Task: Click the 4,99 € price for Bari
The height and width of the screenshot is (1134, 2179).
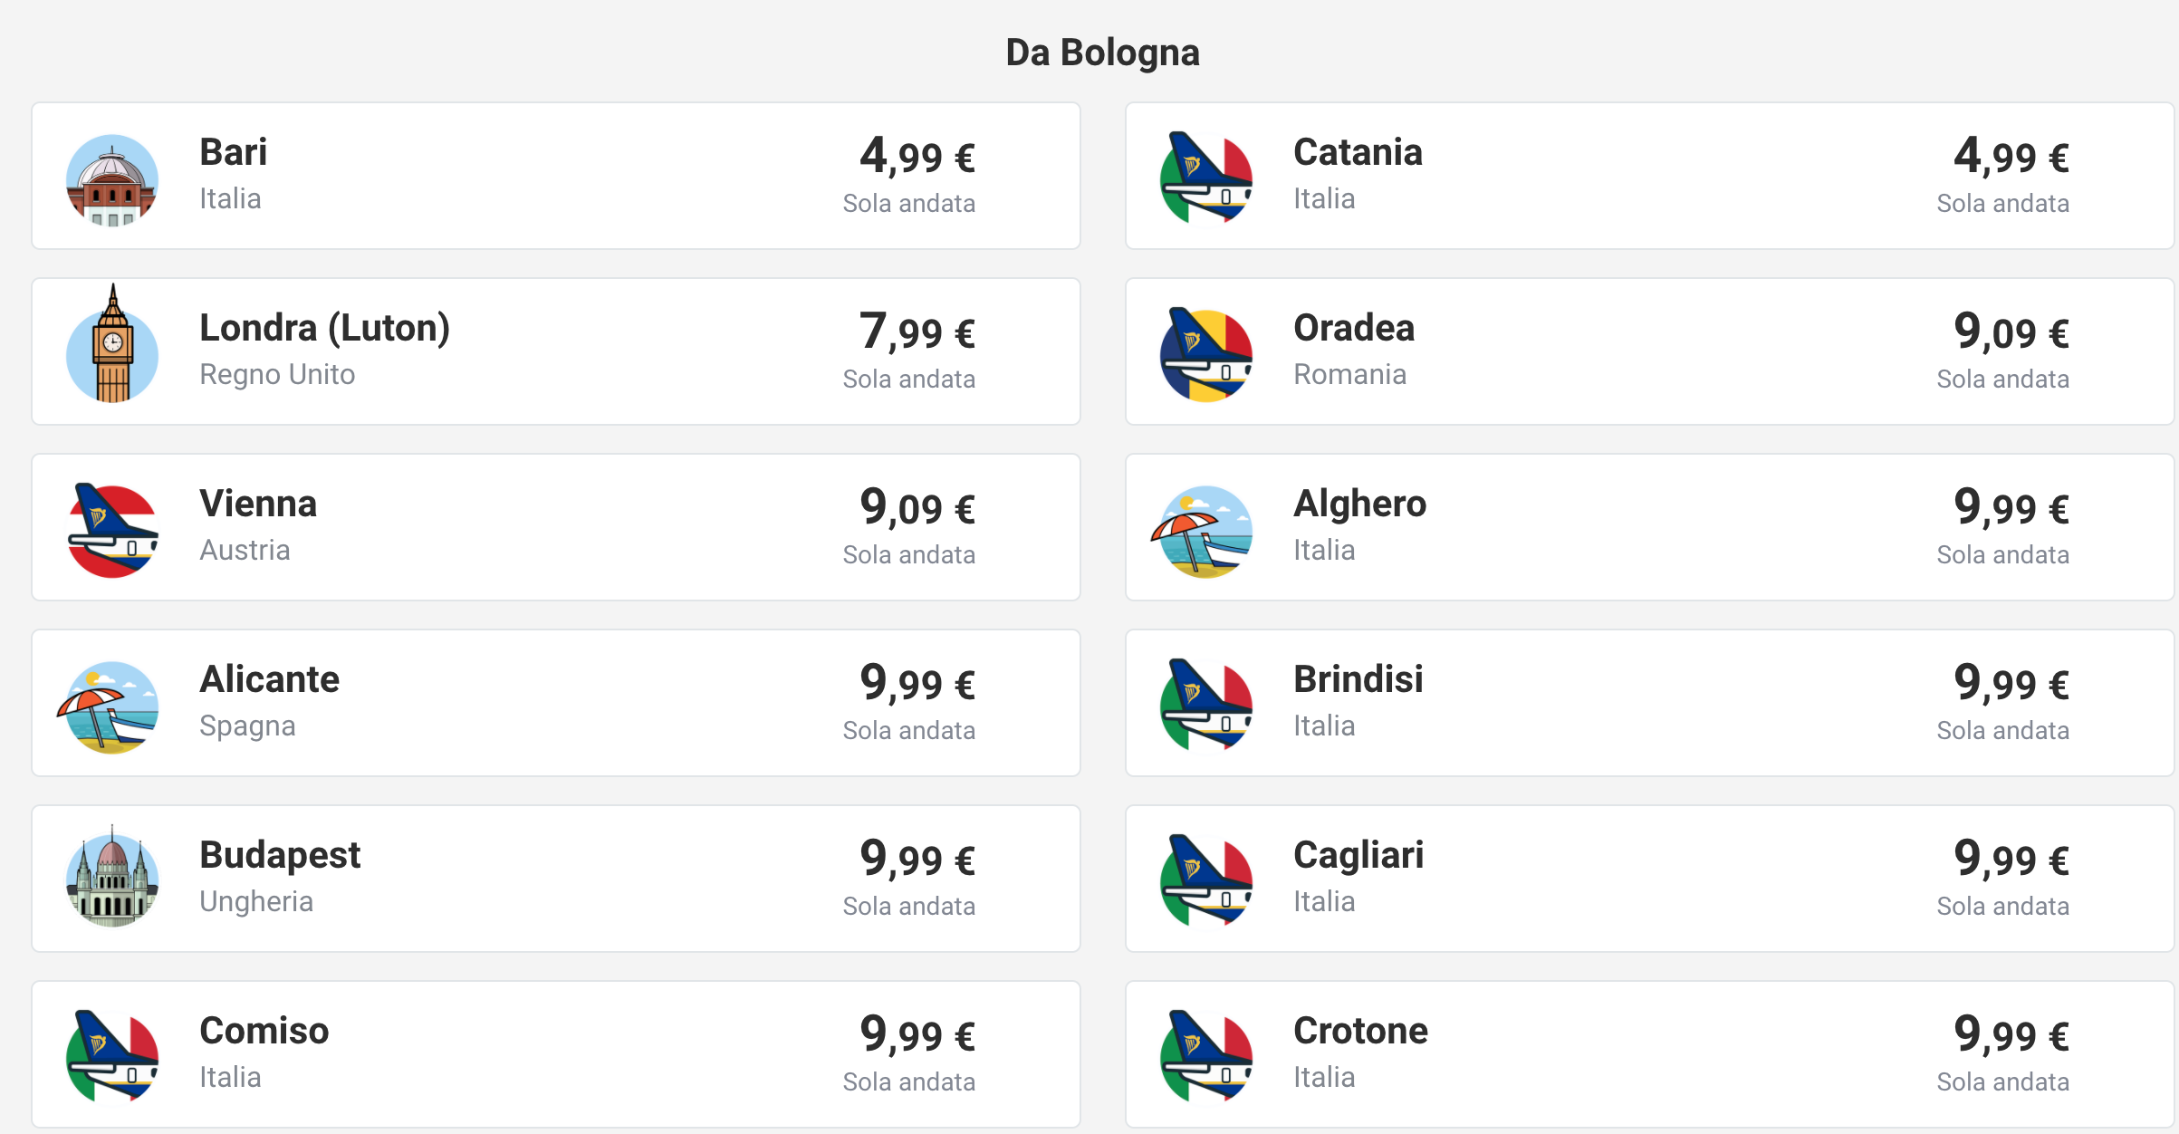Action: (x=917, y=156)
